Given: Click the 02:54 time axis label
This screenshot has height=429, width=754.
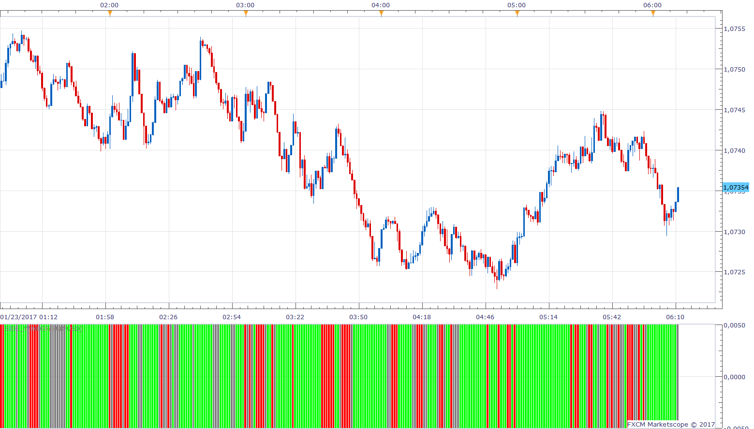Looking at the screenshot, I should 232,317.
